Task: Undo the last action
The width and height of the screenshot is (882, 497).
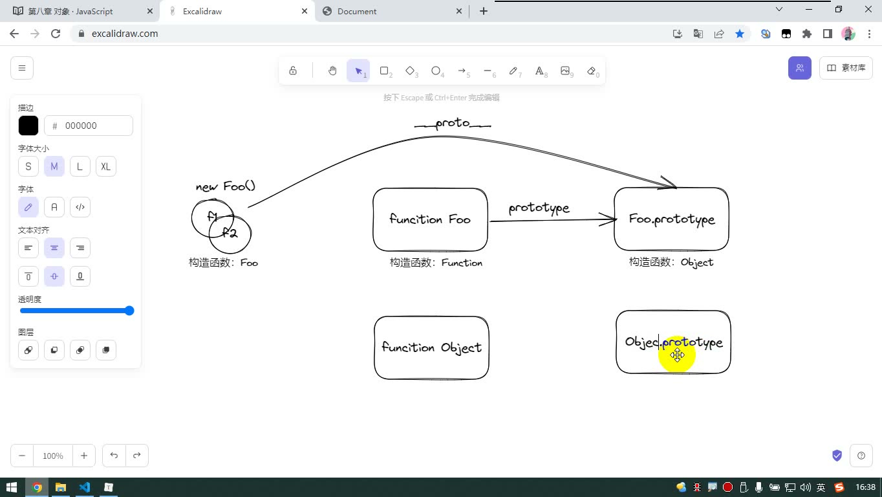Action: point(114,456)
